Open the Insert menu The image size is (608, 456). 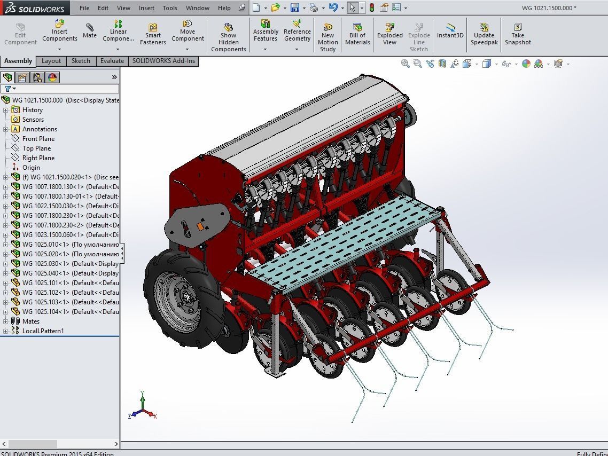[146, 8]
